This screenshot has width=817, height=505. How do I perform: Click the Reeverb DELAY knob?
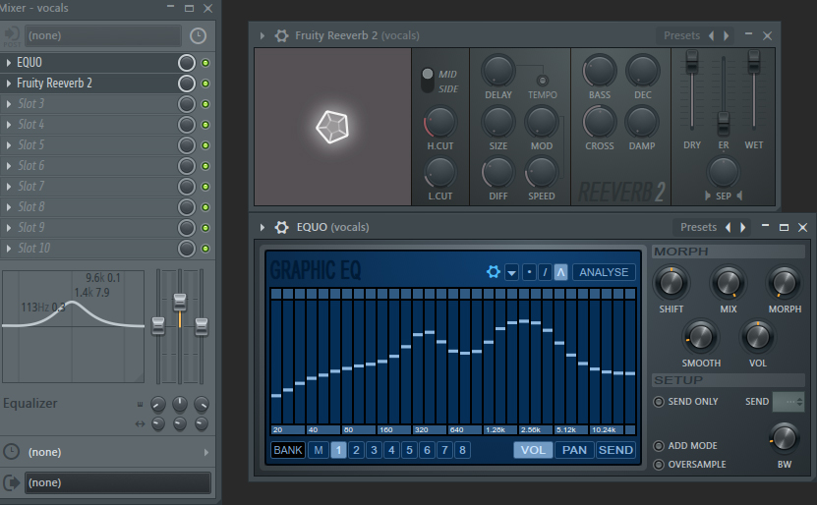[x=498, y=72]
